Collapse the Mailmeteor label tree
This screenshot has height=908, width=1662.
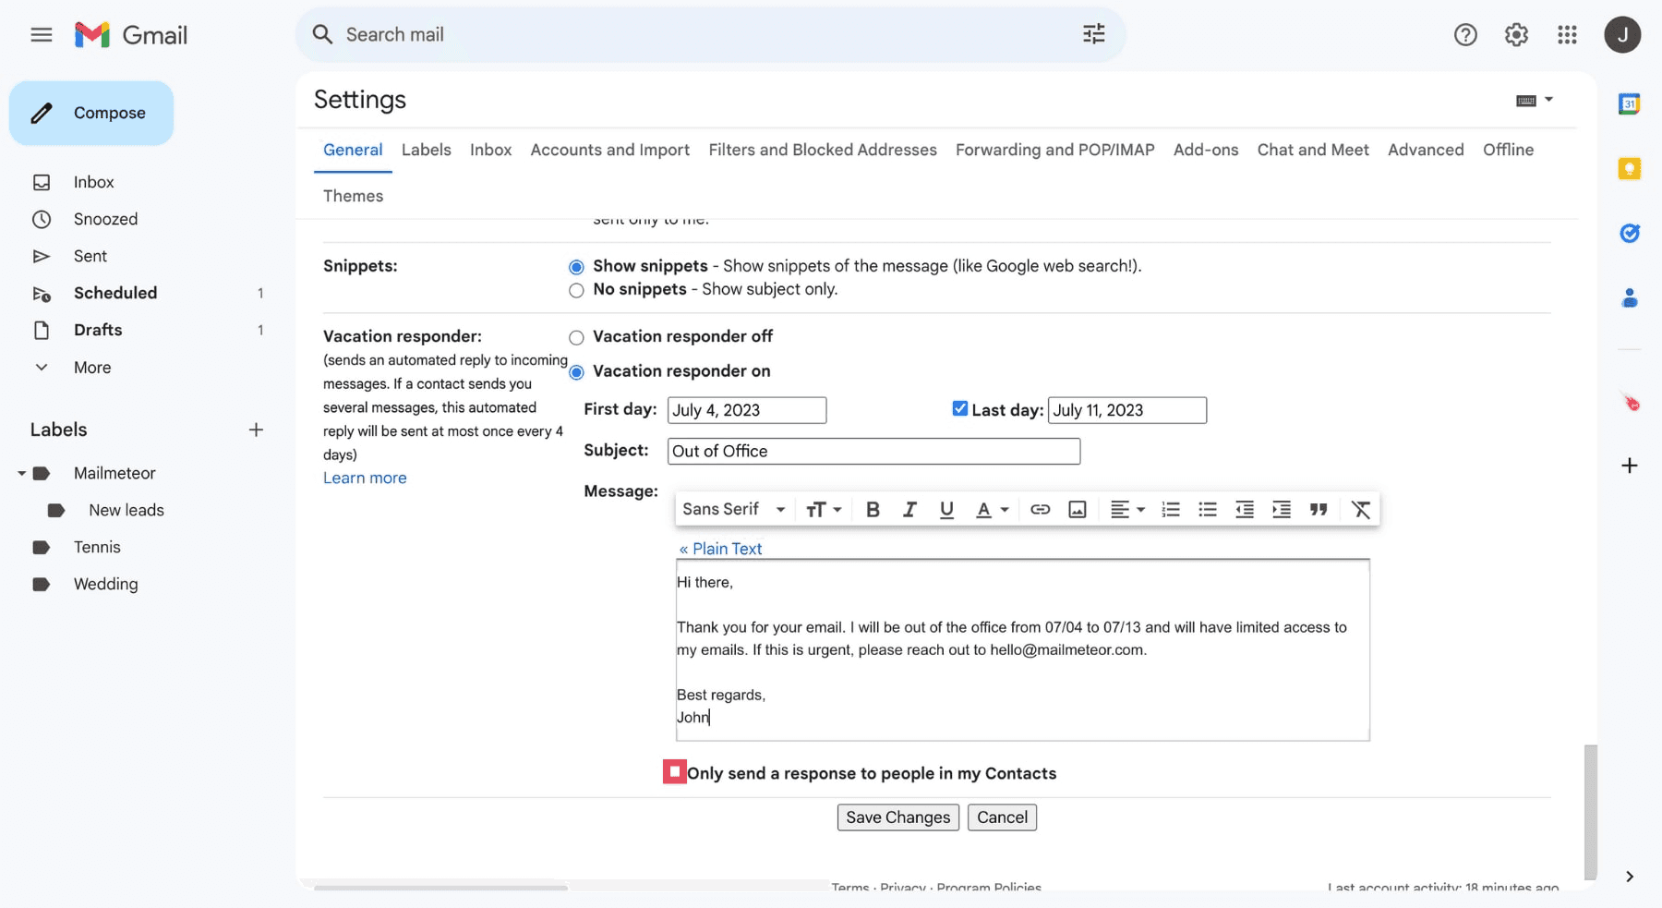point(21,473)
